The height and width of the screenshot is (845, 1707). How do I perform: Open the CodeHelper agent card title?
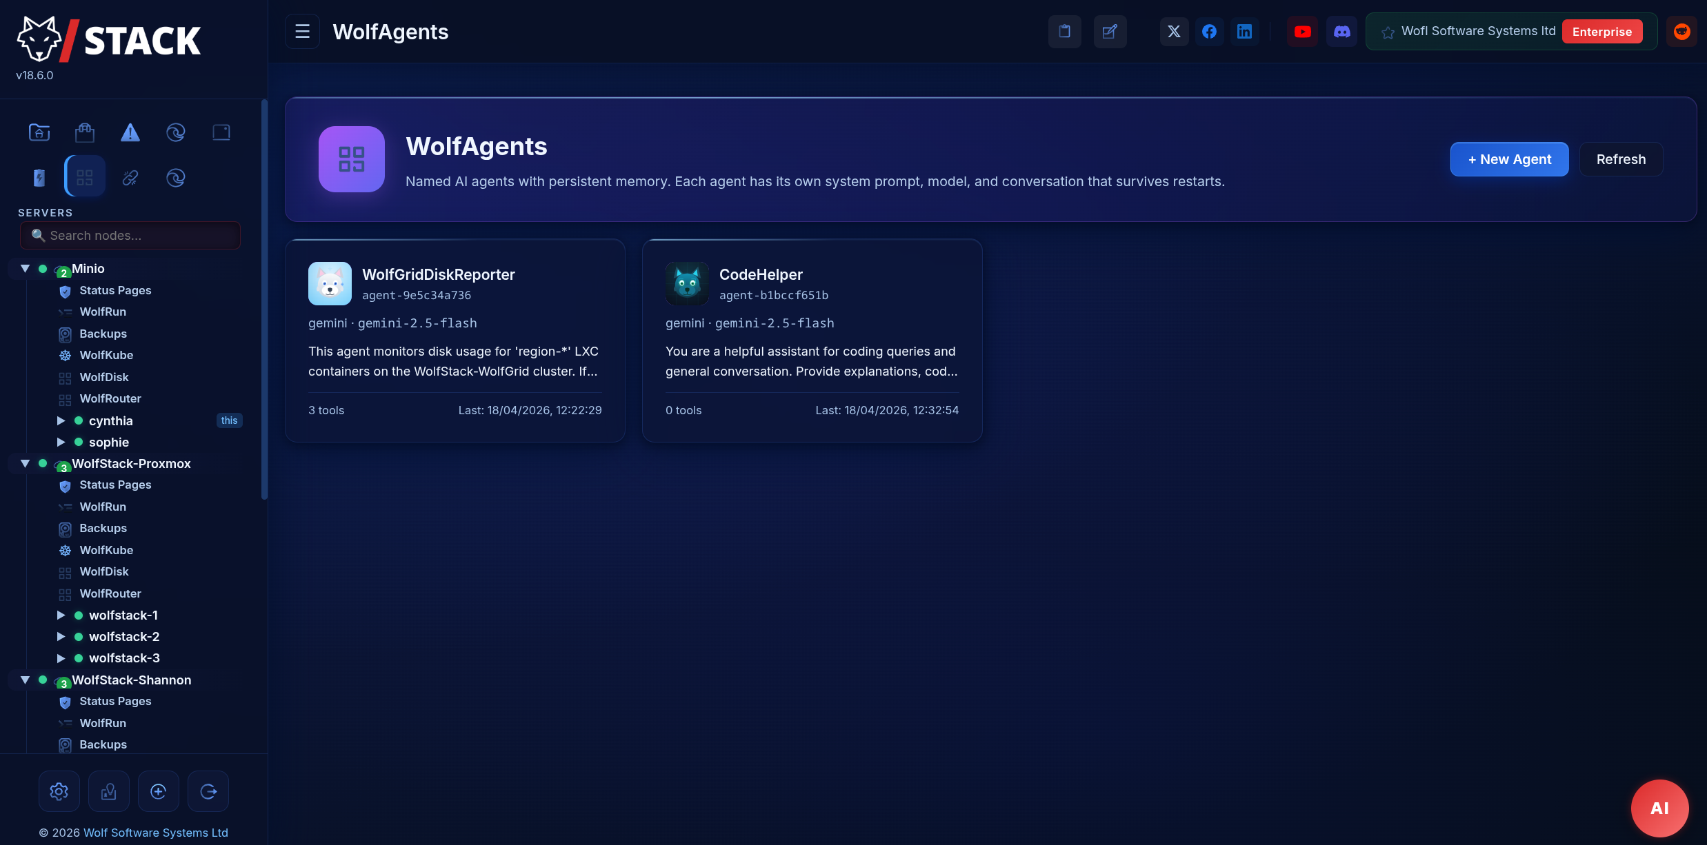pyautogui.click(x=761, y=274)
